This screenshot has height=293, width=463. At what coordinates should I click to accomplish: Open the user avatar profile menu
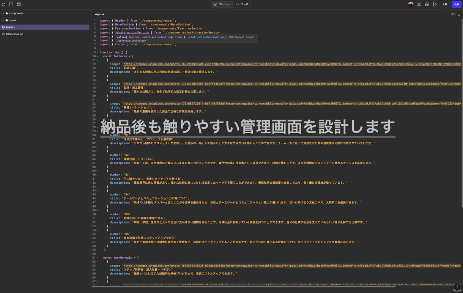click(411, 4)
